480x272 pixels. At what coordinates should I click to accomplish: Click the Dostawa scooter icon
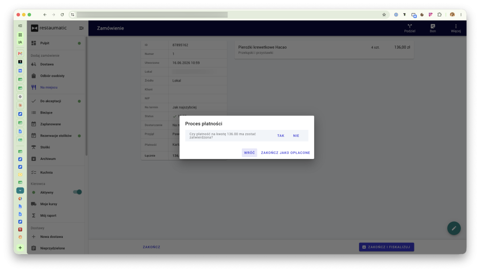point(34,64)
